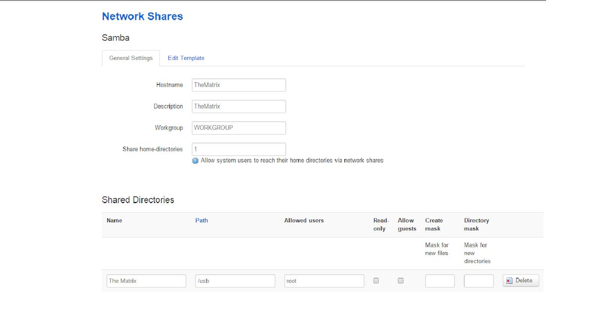594x312 pixels.
Task: Click the share Path field showing /usb
Action: click(235, 281)
